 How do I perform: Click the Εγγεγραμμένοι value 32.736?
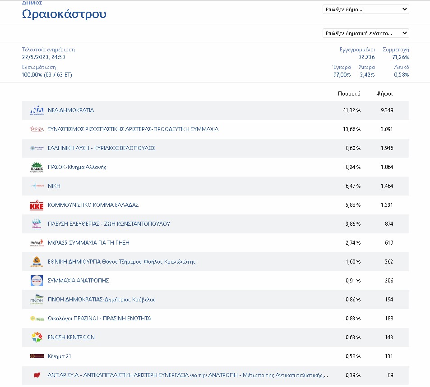click(366, 57)
